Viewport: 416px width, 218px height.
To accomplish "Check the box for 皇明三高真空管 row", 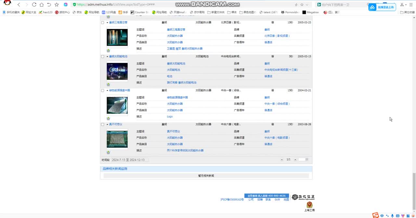I will tap(103, 23).
